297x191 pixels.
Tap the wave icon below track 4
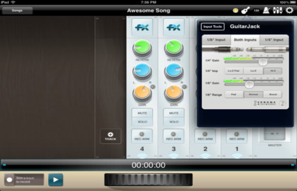click(x=142, y=156)
